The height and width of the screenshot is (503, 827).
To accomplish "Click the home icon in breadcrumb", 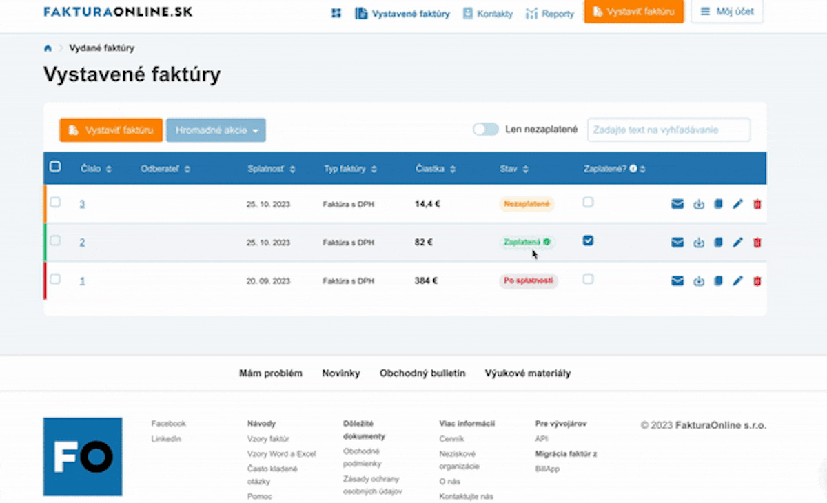I will pos(48,48).
